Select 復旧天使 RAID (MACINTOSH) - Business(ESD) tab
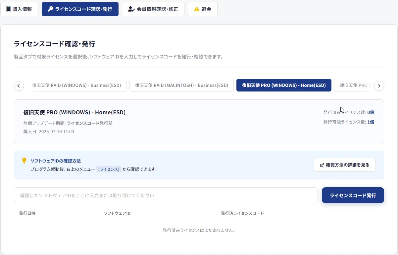The width and height of the screenshot is (398, 255). [181, 85]
